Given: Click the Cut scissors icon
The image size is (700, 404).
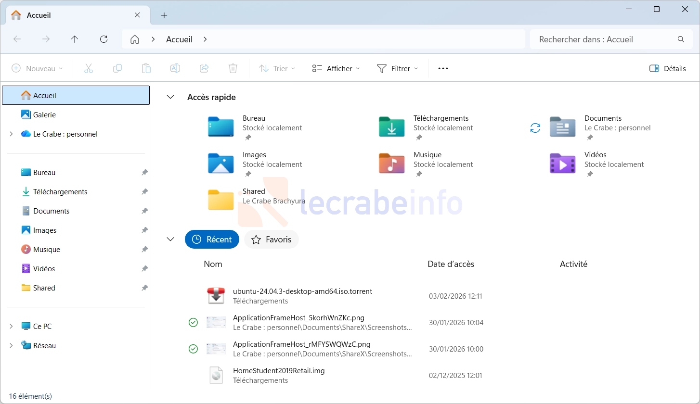Looking at the screenshot, I should (x=89, y=69).
